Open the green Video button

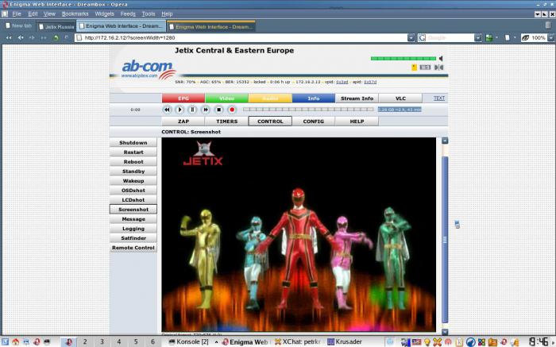pos(227,98)
